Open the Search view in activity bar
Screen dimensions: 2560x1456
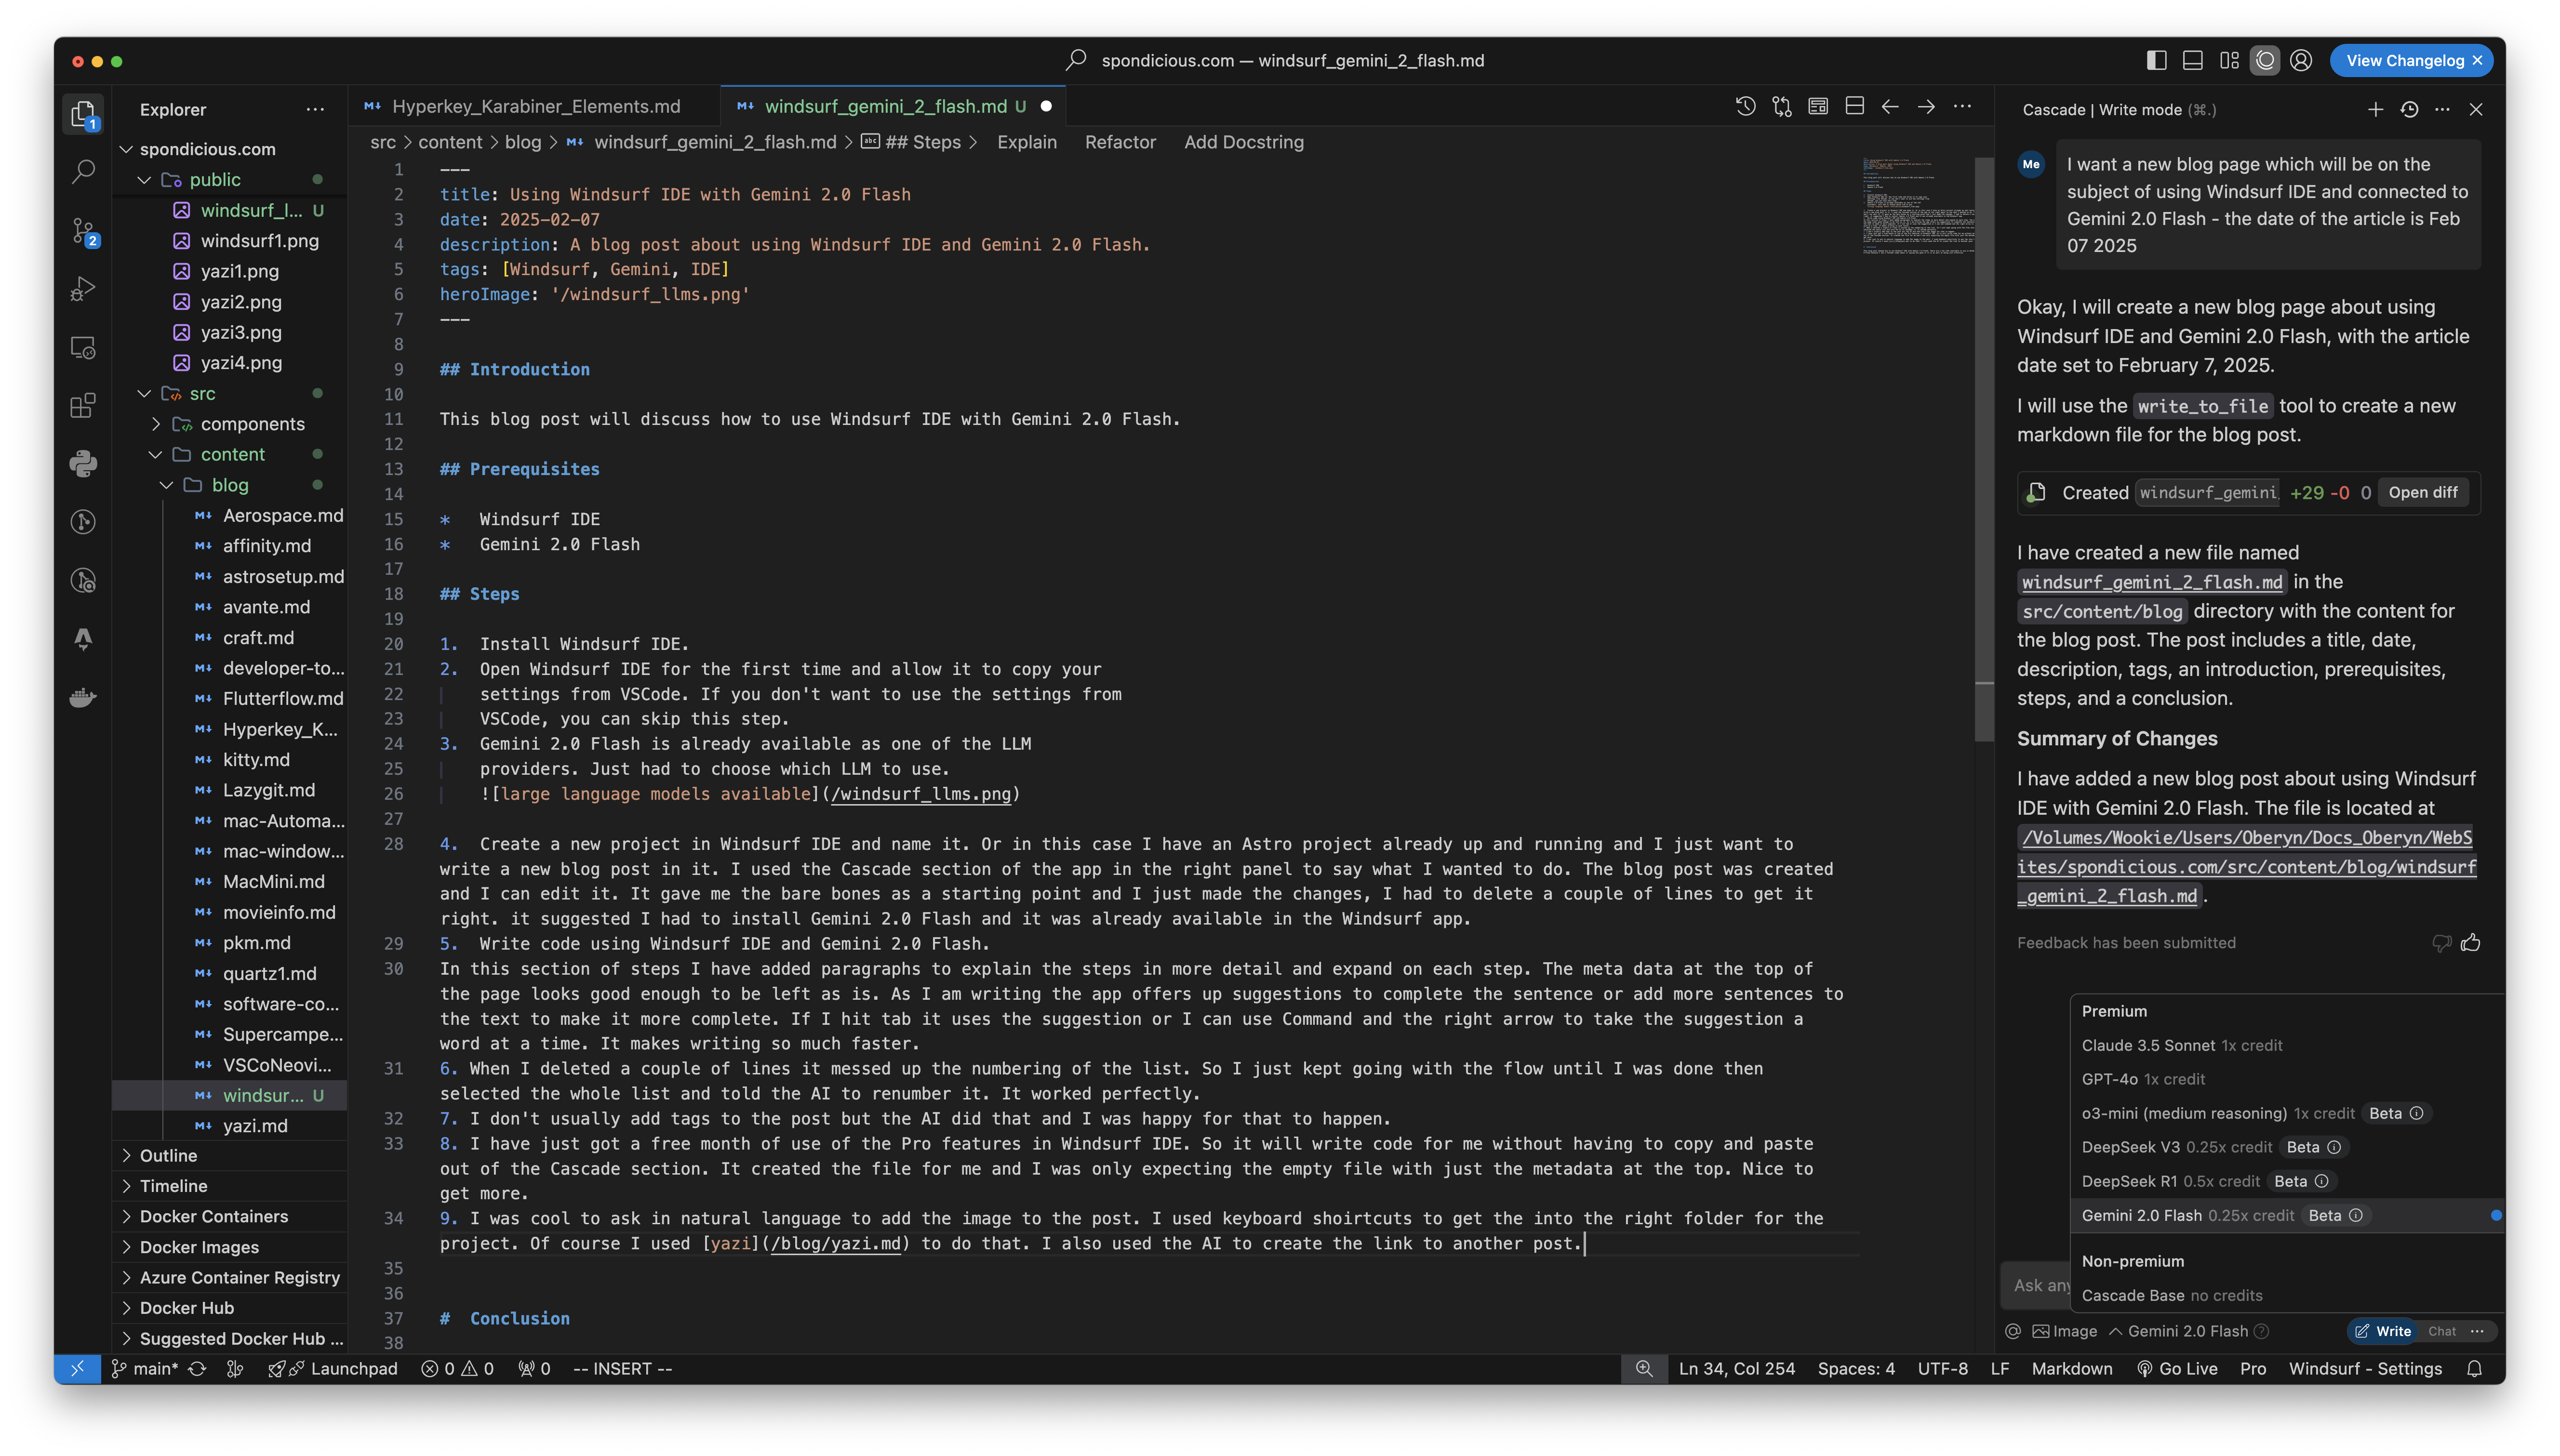pyautogui.click(x=83, y=172)
